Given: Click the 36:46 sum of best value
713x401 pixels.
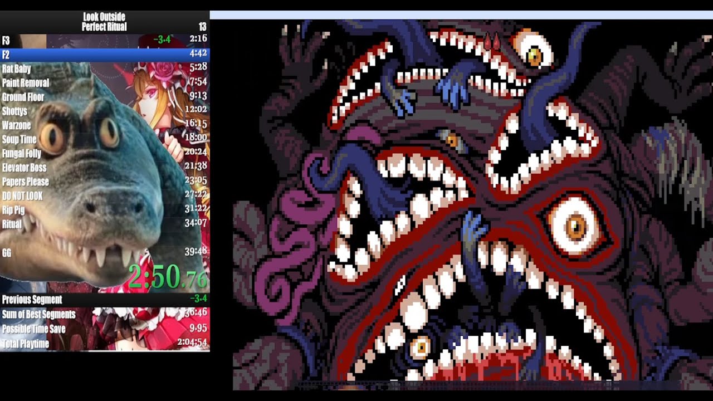Looking at the screenshot, I should [196, 314].
